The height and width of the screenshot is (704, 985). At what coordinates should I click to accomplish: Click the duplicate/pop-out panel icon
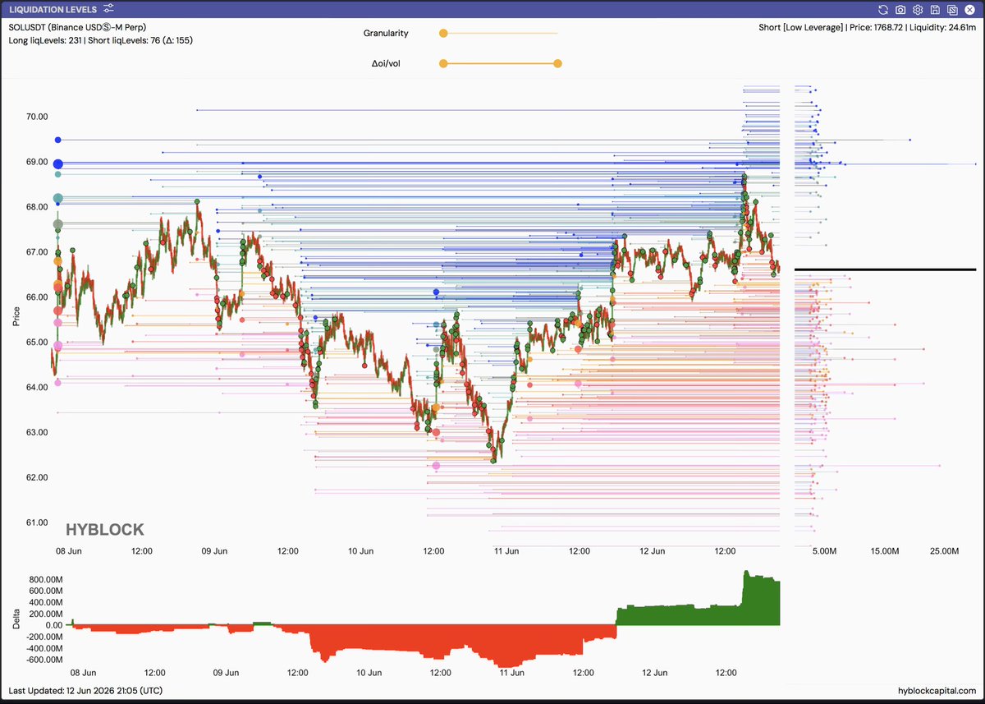click(952, 10)
